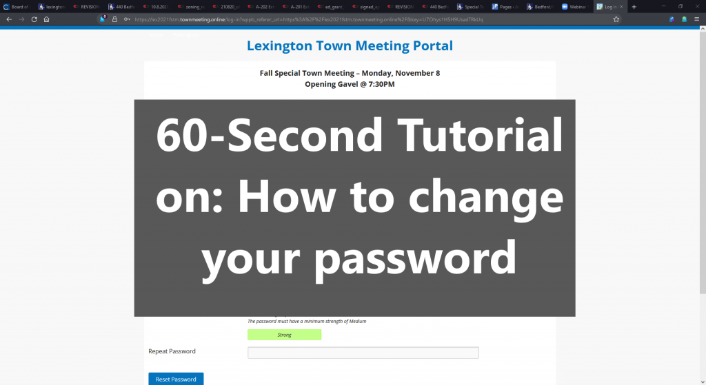
Task: Click the browser address bar URL
Action: point(308,19)
